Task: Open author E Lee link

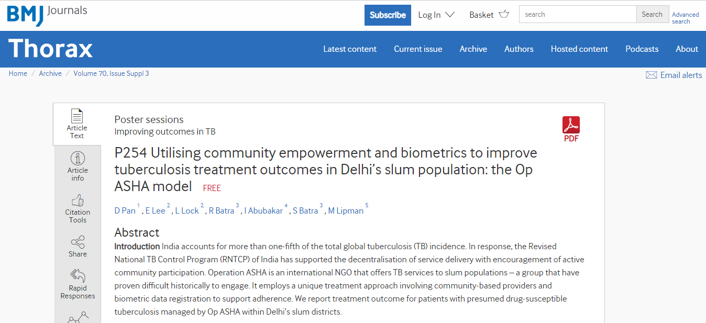Action: coord(155,210)
